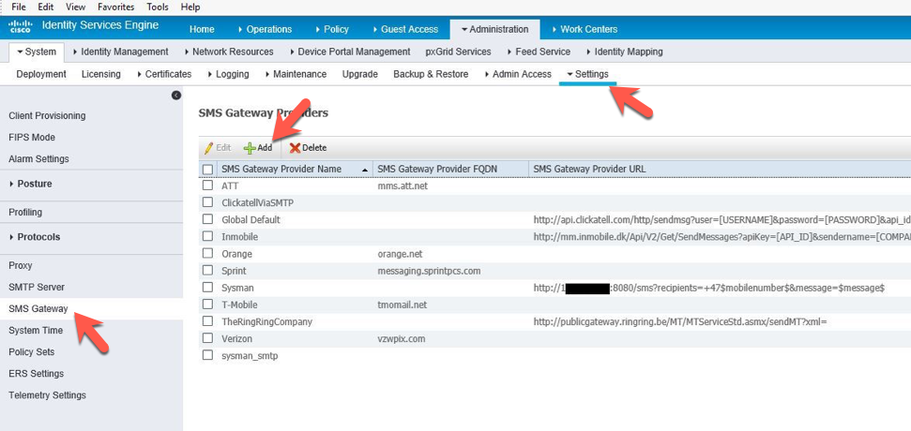Open the browser Edit menu
The width and height of the screenshot is (911, 431).
tap(45, 7)
